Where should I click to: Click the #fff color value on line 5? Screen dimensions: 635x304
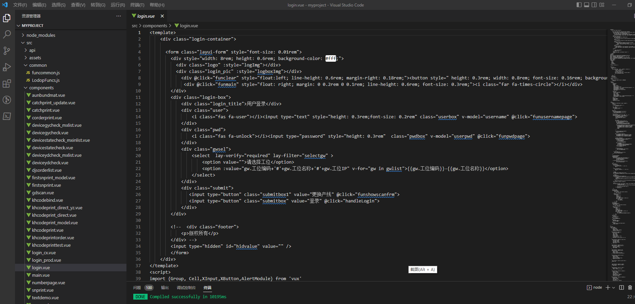(x=331, y=58)
